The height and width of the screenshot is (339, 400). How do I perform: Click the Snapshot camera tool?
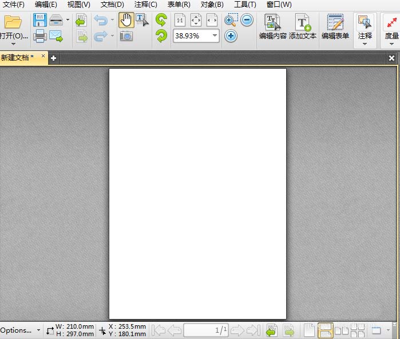126,36
